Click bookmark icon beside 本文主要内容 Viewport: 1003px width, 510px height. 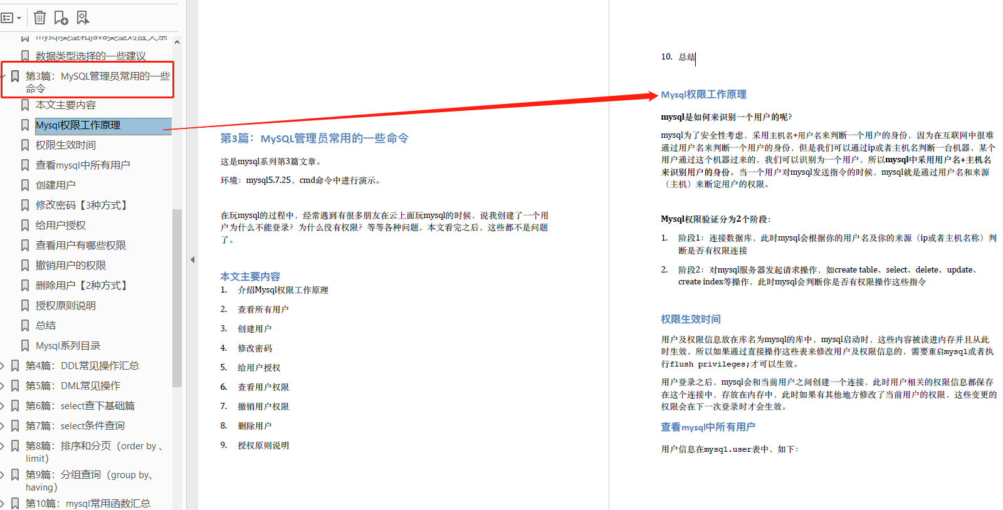coord(25,105)
